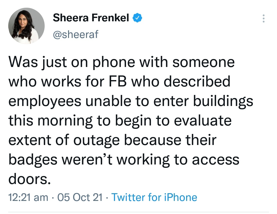The image size is (277, 214).
Task: Click the word phone in first line
Action: (114, 63)
